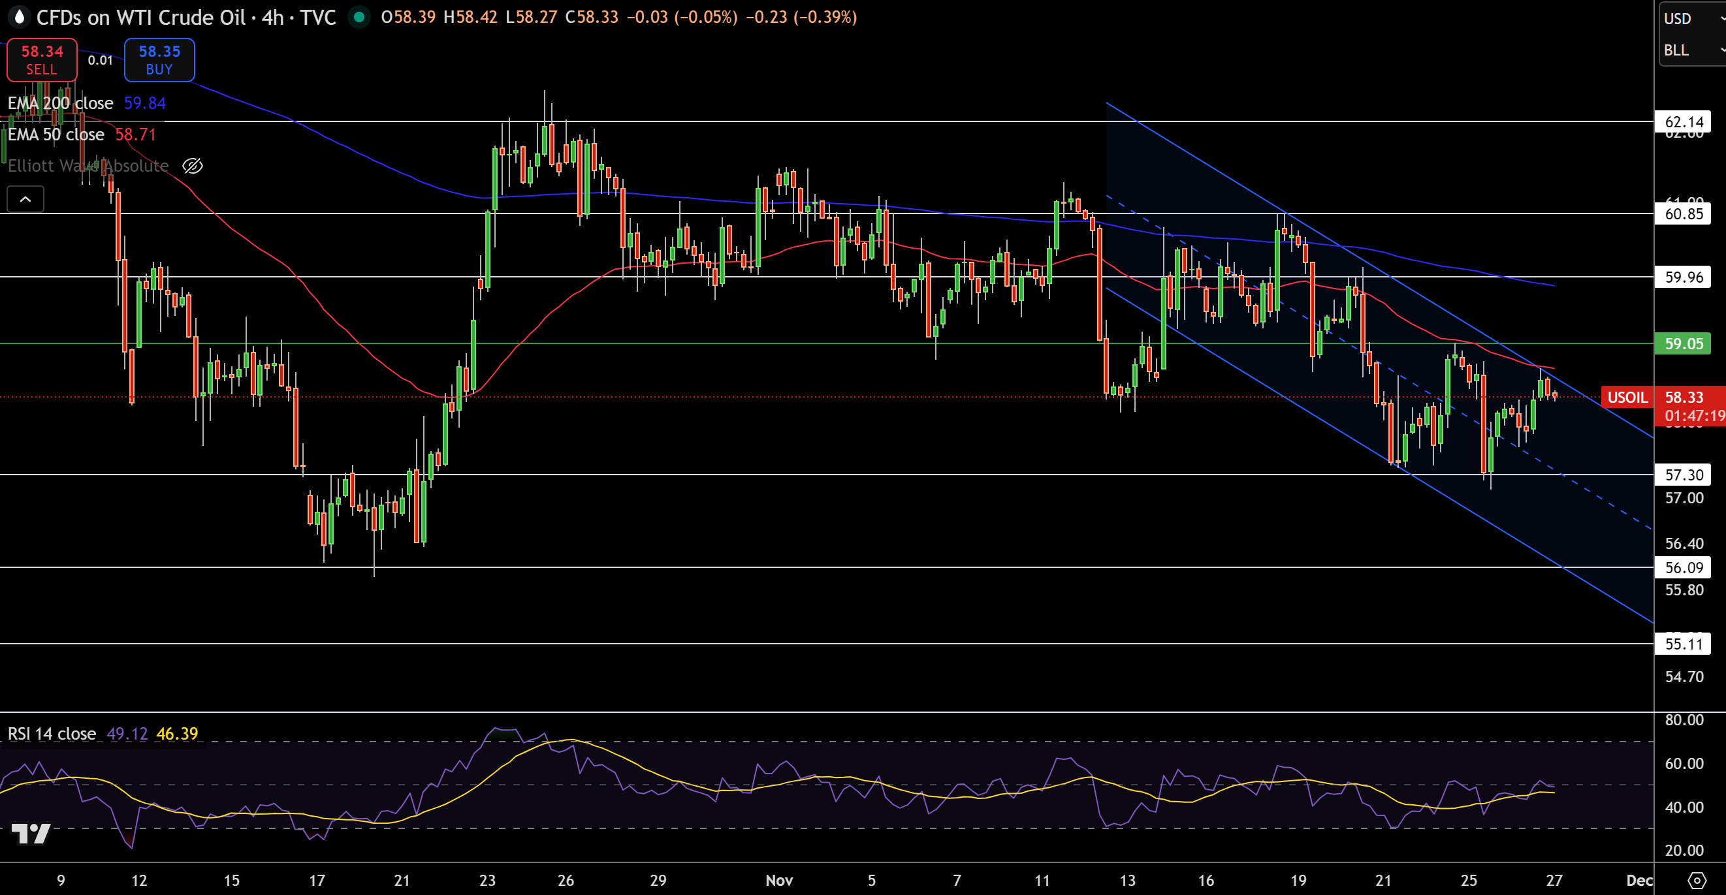Screen dimensions: 1726x895
Task: Click the blue BUY button showing 58.35
Action: click(x=159, y=59)
